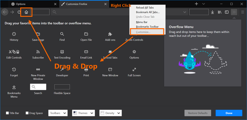Click the Home icon in the toolbar
This screenshot has width=247, height=120.
[26, 12]
